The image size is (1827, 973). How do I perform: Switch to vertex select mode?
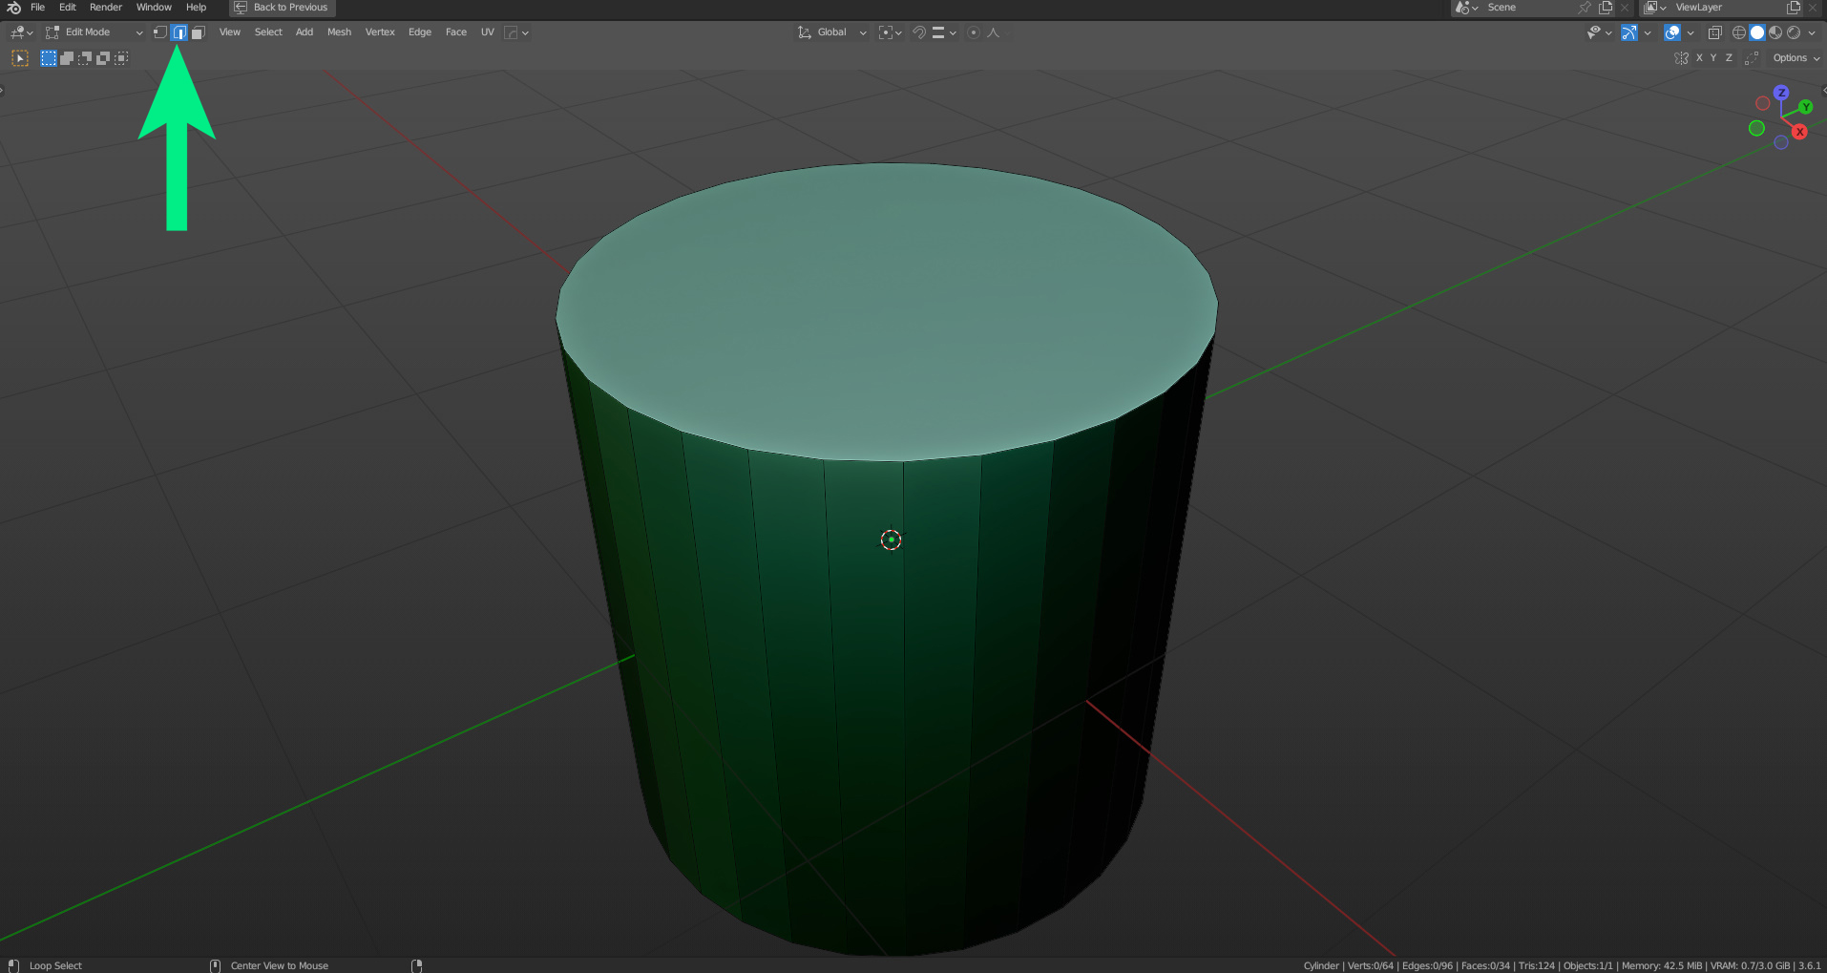click(x=160, y=32)
